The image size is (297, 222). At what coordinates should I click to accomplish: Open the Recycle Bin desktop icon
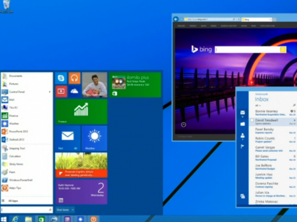tap(6, 7)
